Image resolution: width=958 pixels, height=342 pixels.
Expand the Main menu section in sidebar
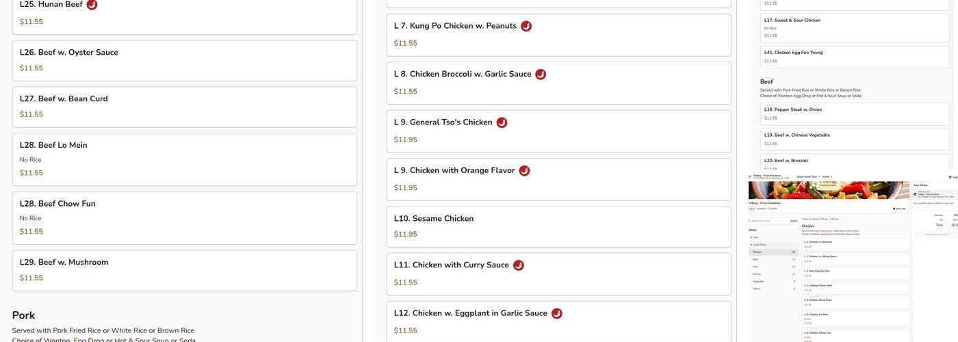click(755, 237)
